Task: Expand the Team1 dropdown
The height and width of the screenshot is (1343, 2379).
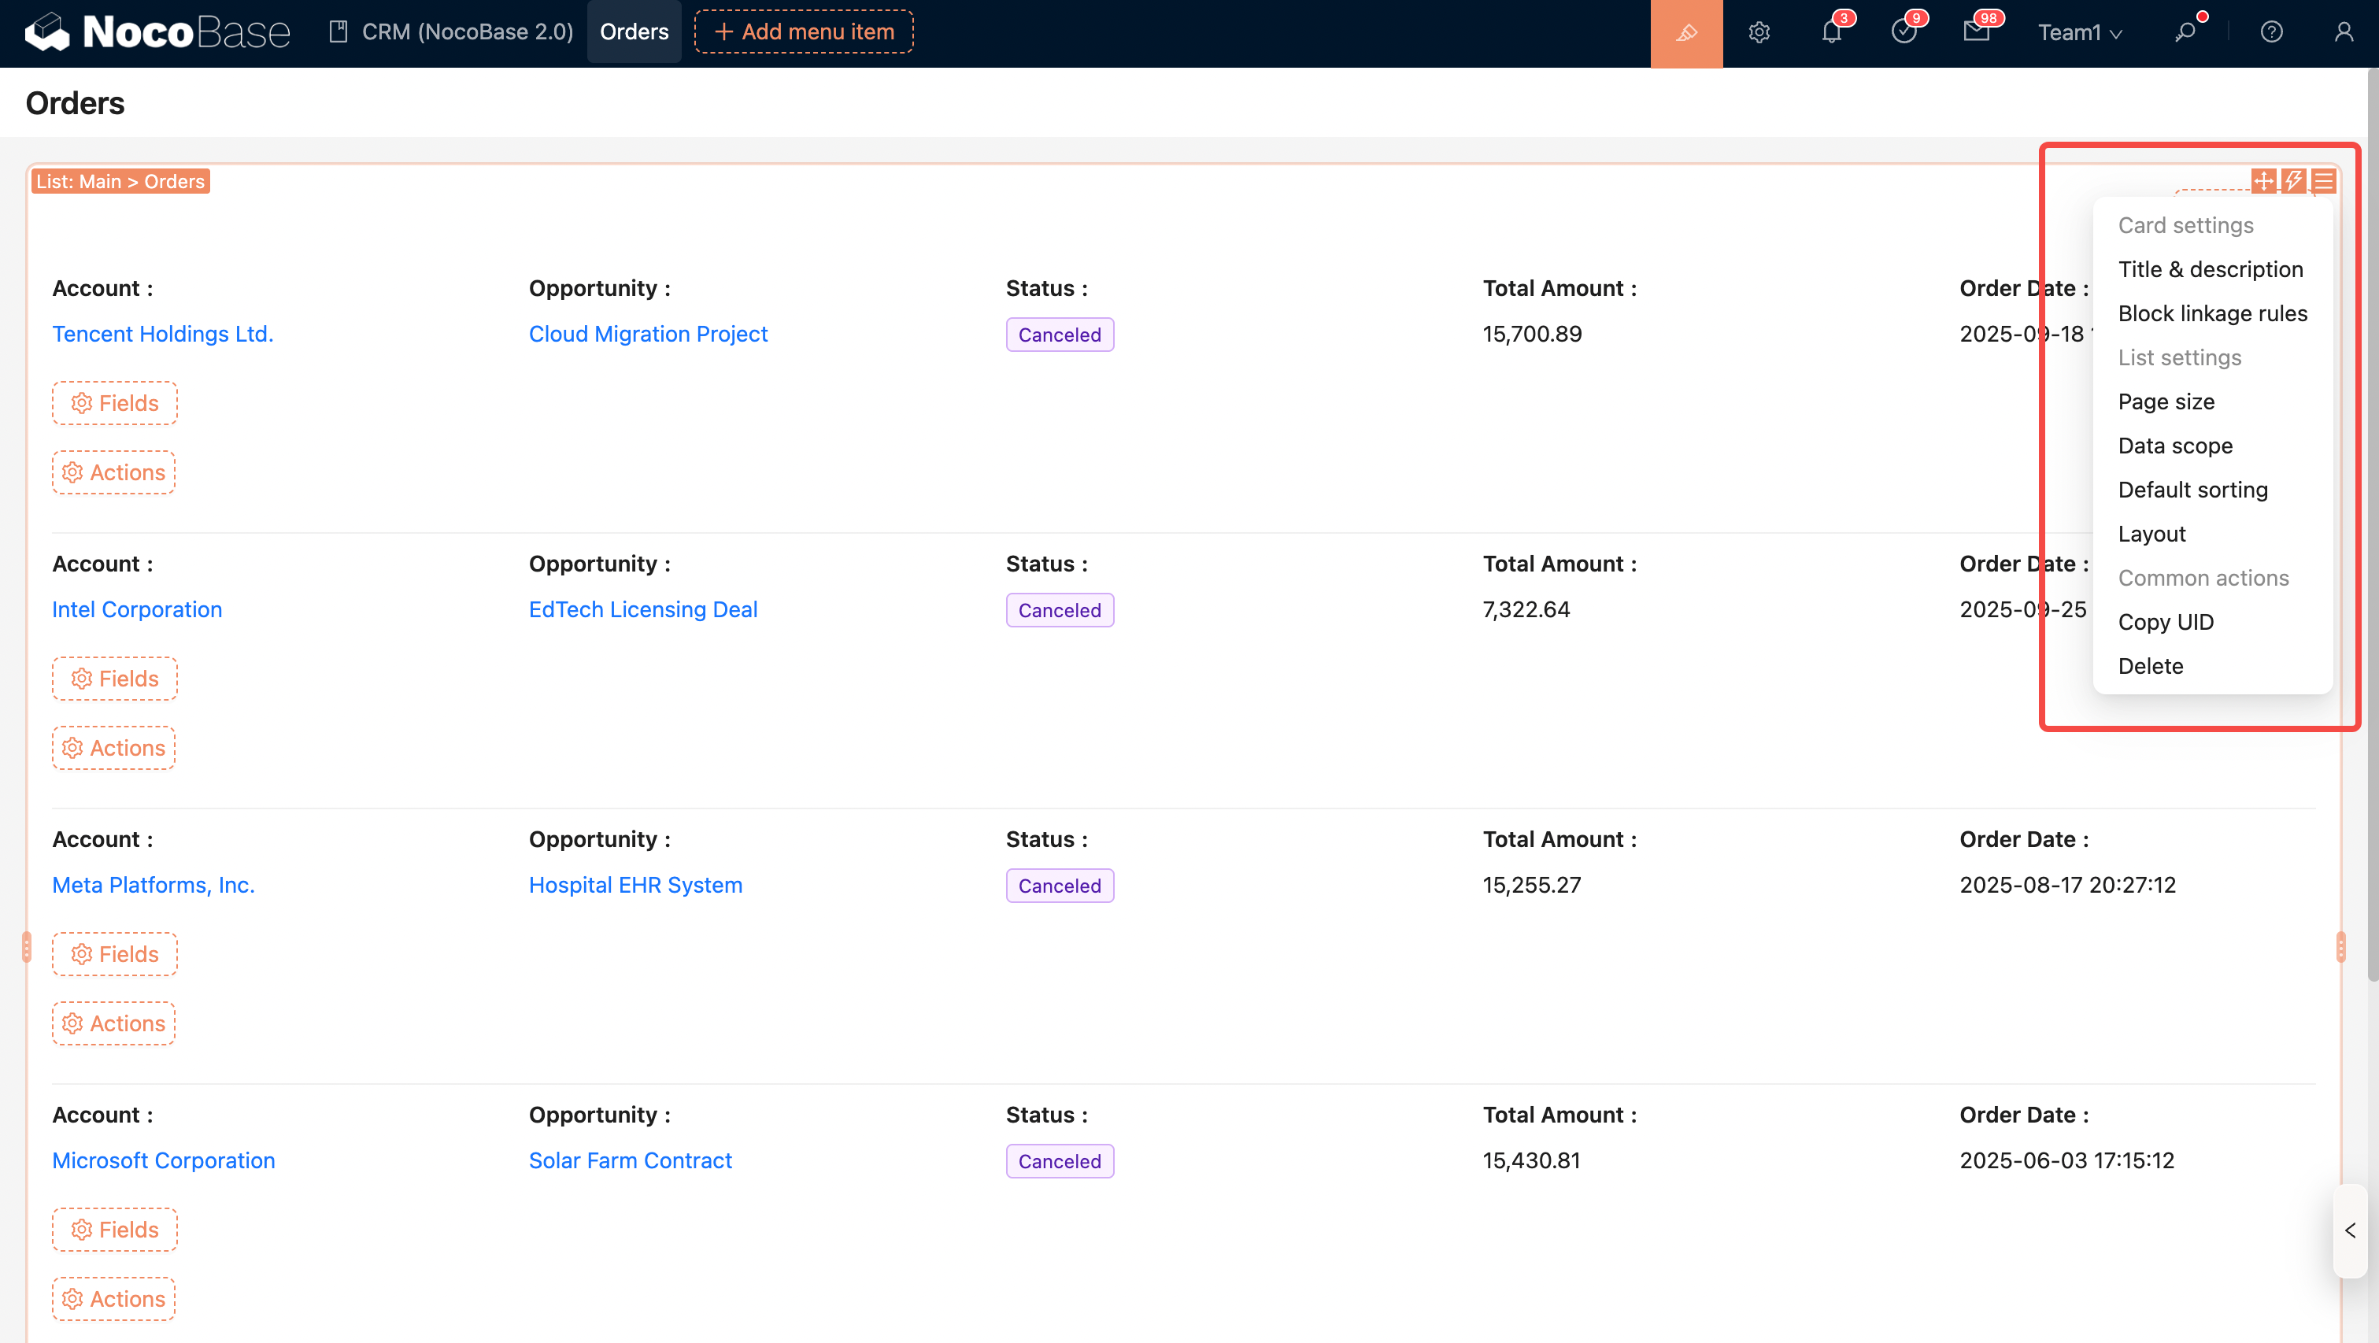Action: [x=2080, y=33]
